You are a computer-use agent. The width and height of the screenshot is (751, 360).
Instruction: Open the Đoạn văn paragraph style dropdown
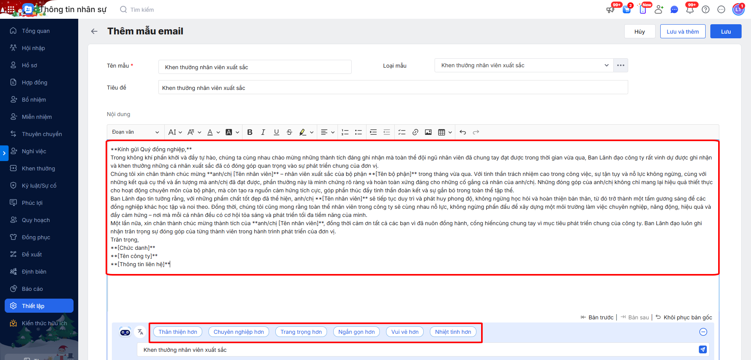[x=135, y=132]
